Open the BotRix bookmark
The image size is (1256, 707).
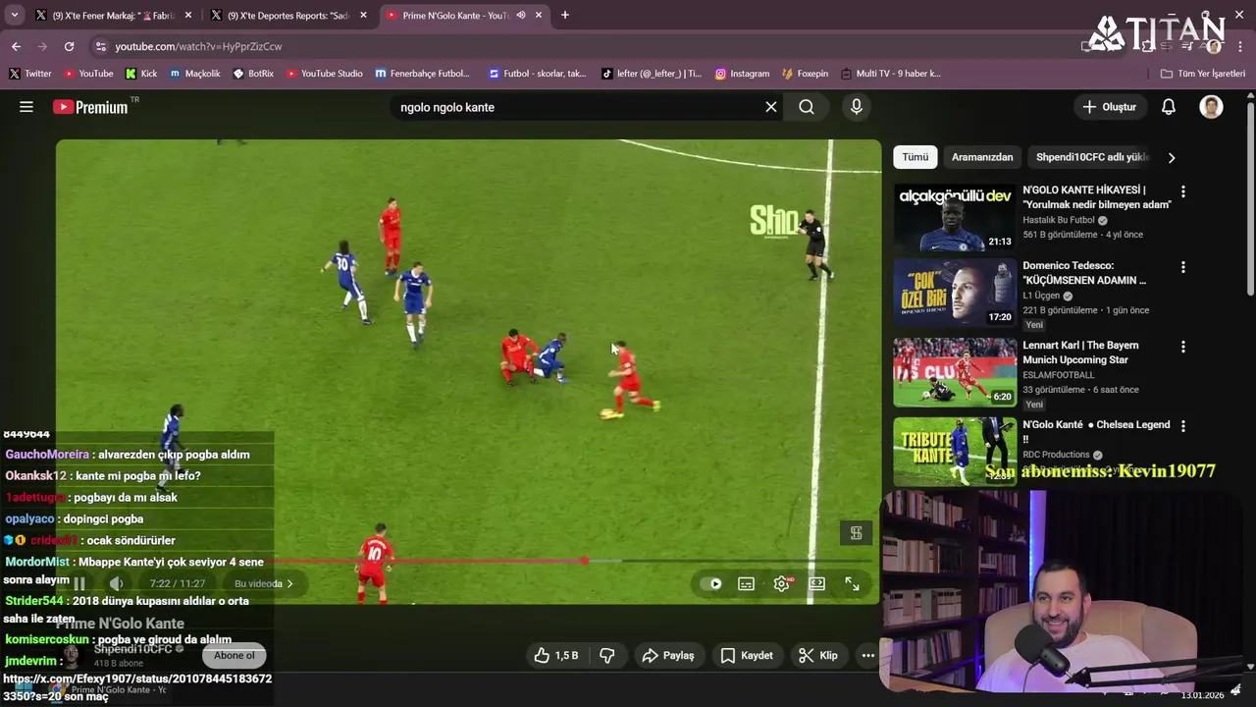pos(253,74)
